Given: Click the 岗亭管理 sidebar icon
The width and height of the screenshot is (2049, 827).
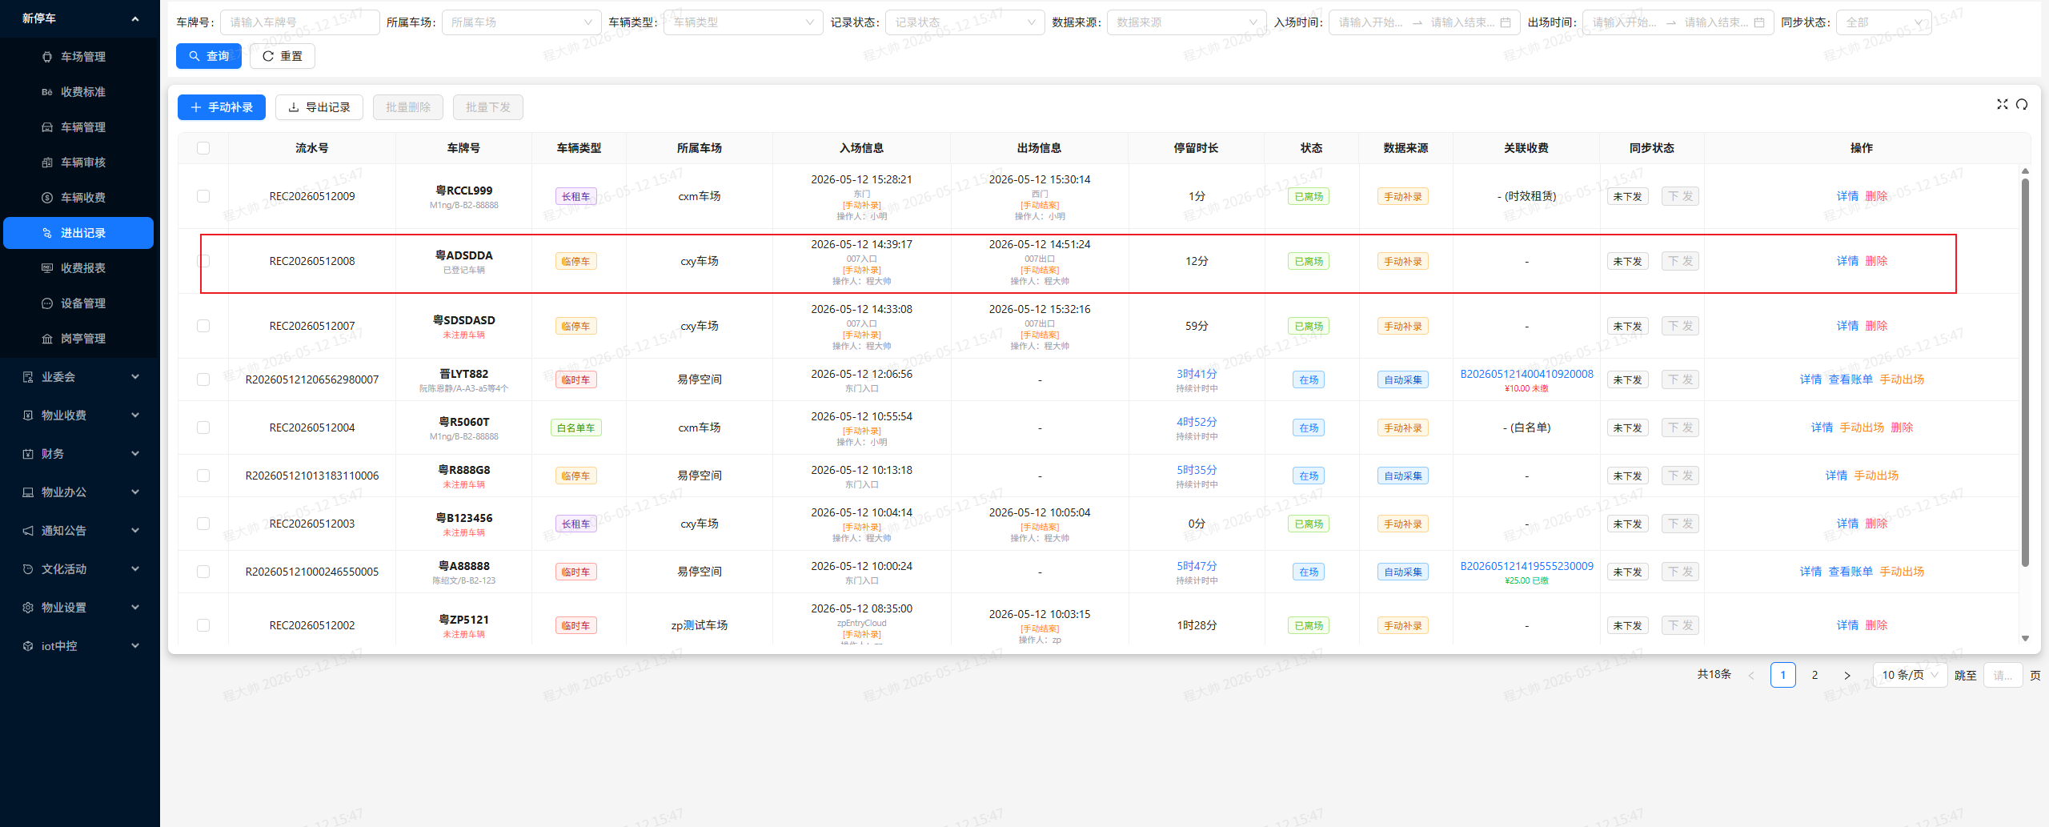Looking at the screenshot, I should coord(47,339).
